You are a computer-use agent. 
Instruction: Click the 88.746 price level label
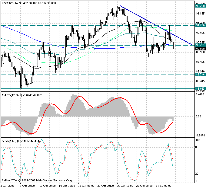click(200, 75)
